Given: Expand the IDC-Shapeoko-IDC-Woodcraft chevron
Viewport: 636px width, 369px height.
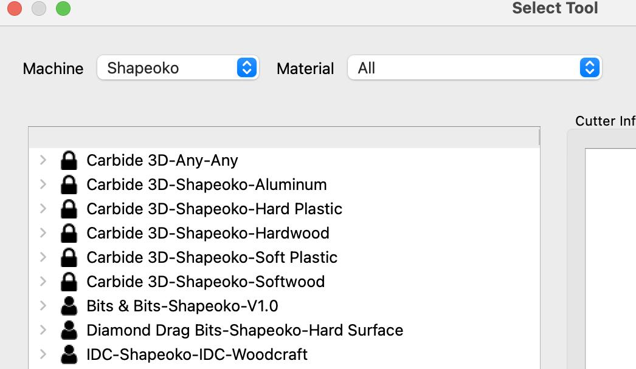Looking at the screenshot, I should click(43, 354).
